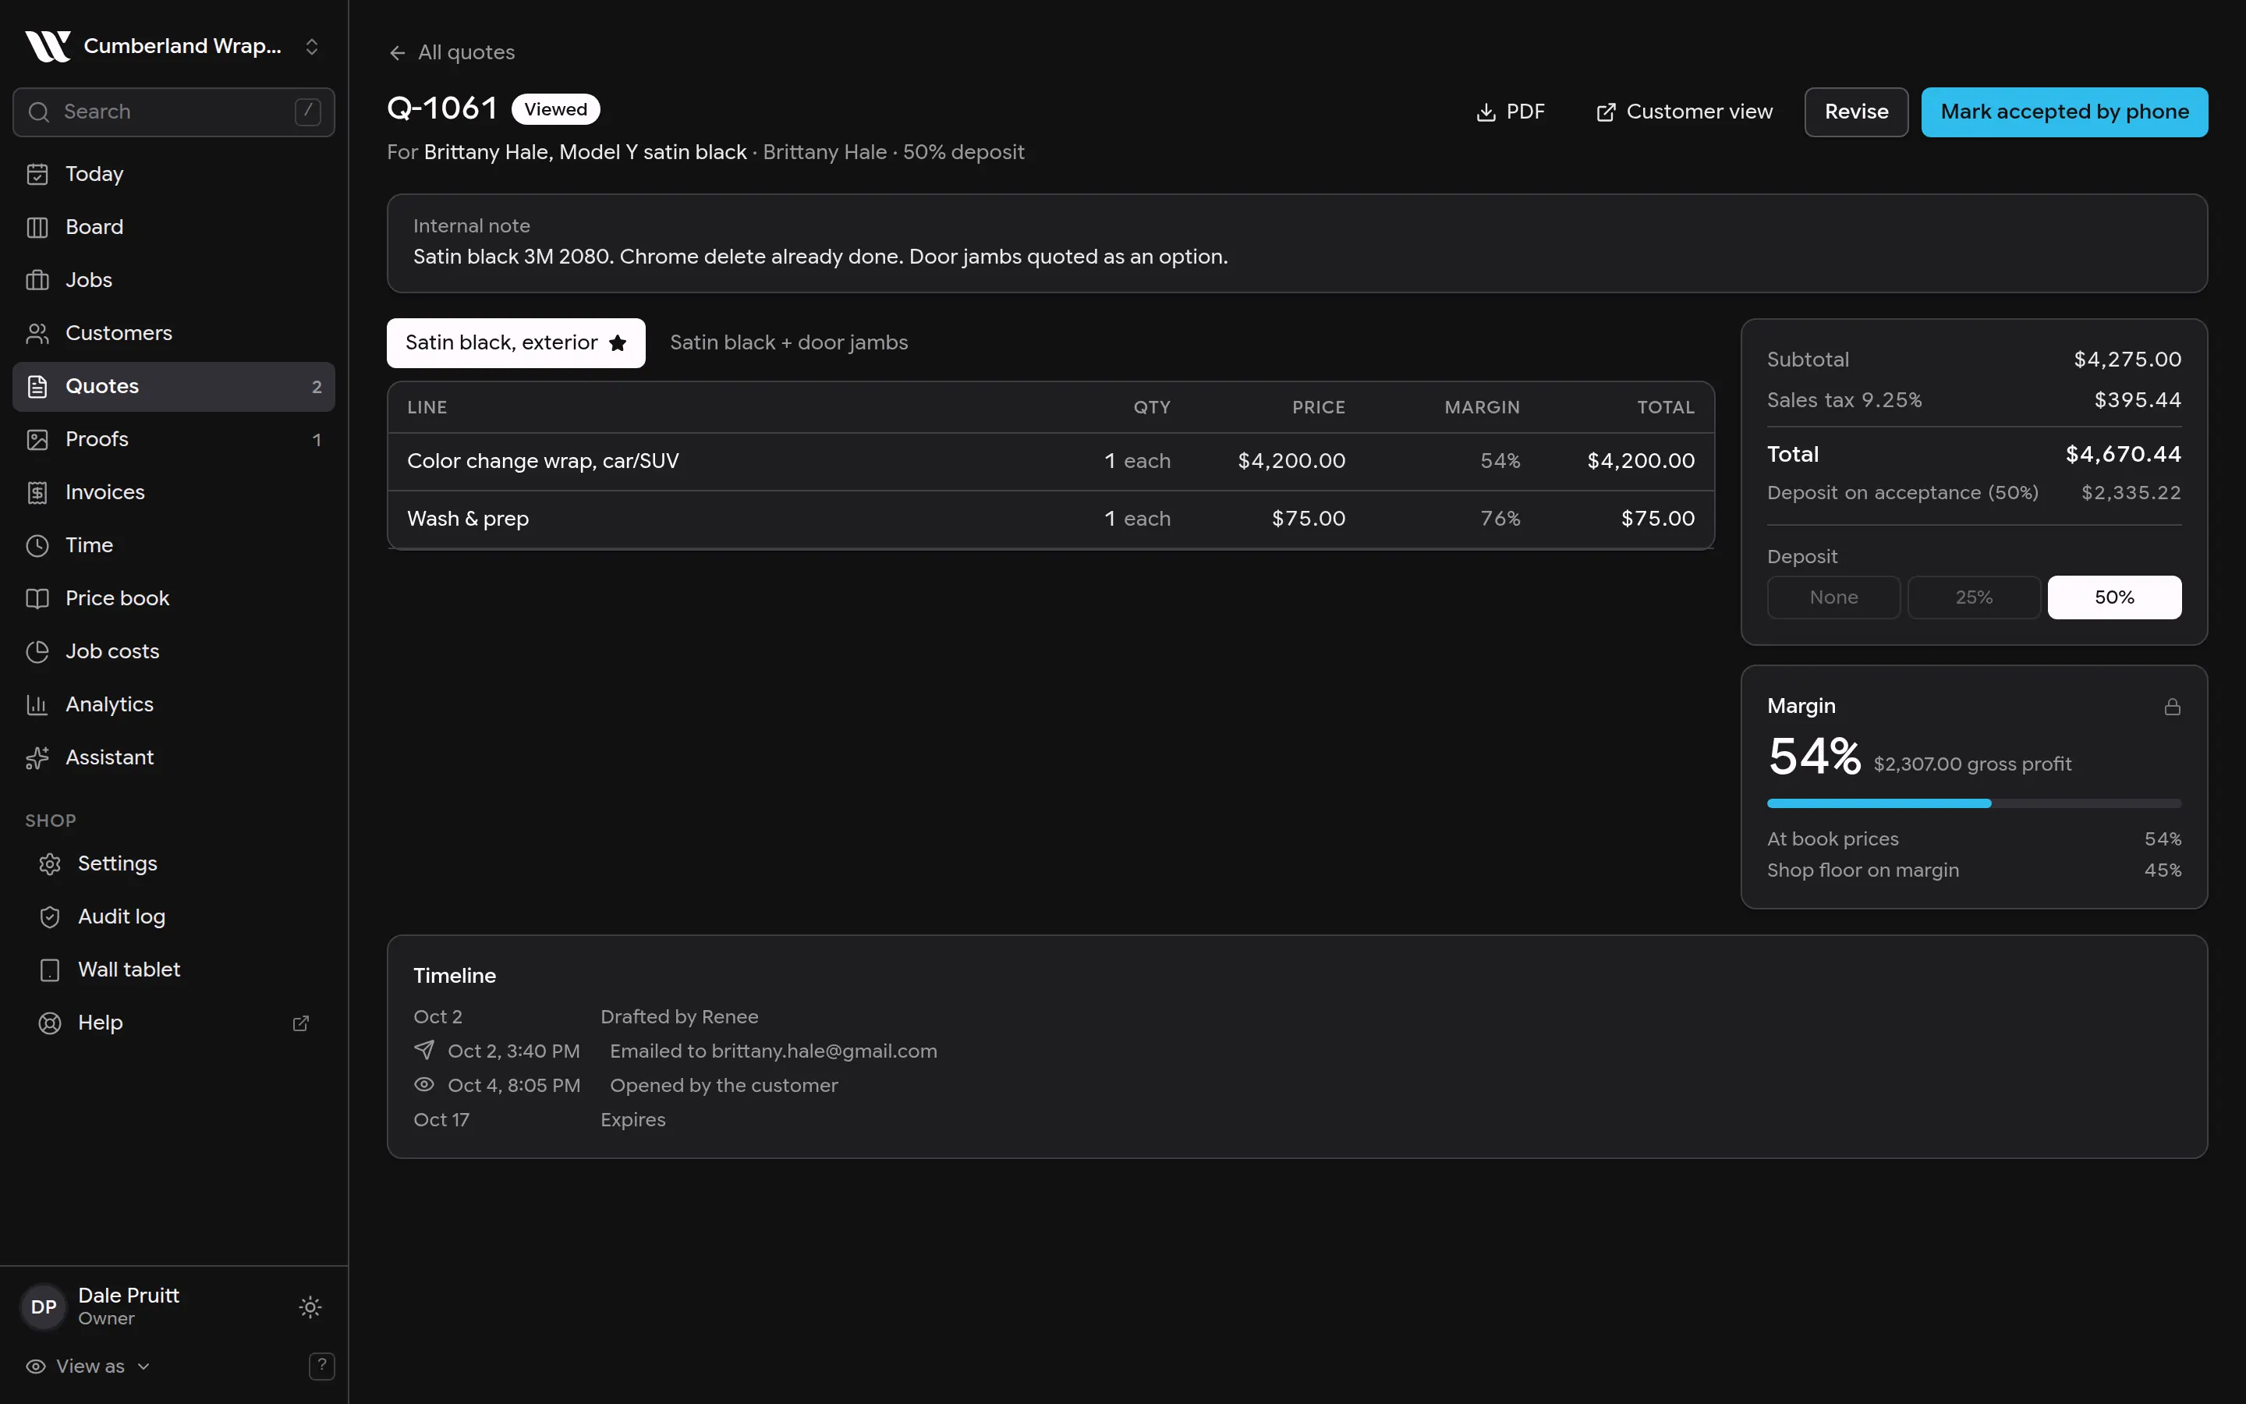Screen dimensions: 2246x1404
Task: Expand the Cumberland Wrap shop switcher
Action: click(x=174, y=45)
